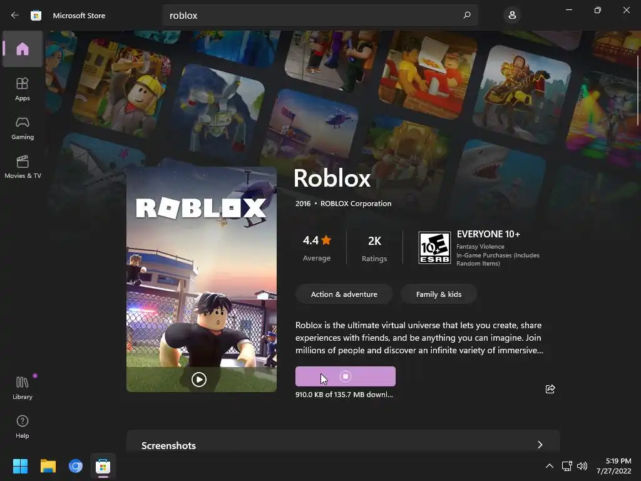Open the EVERYONE 10+ rating details
This screenshot has height=481, width=641.
pyautogui.click(x=488, y=234)
